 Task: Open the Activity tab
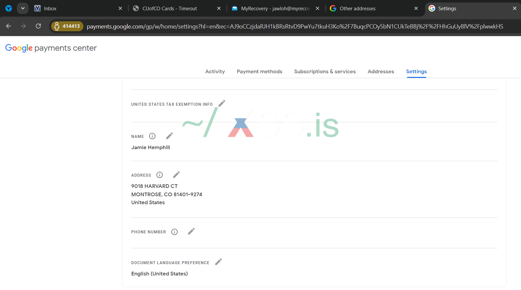215,72
